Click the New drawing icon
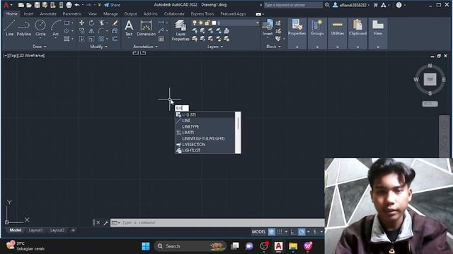Screen dimensions: 453x254 tap(21, 5)
